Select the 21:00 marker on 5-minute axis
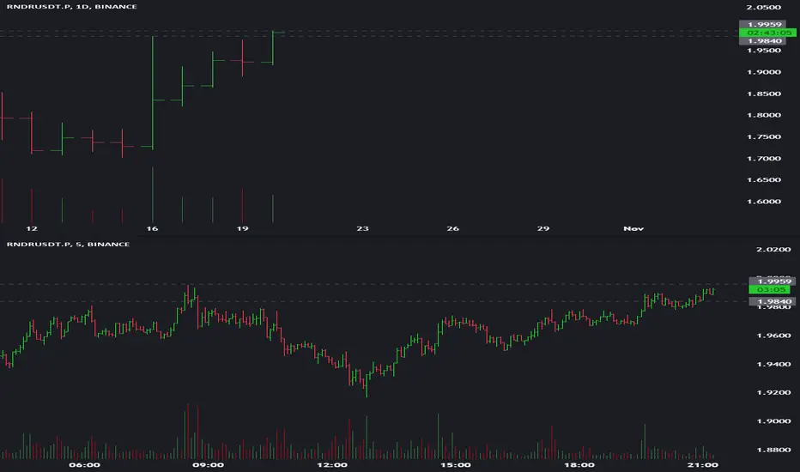 702,465
